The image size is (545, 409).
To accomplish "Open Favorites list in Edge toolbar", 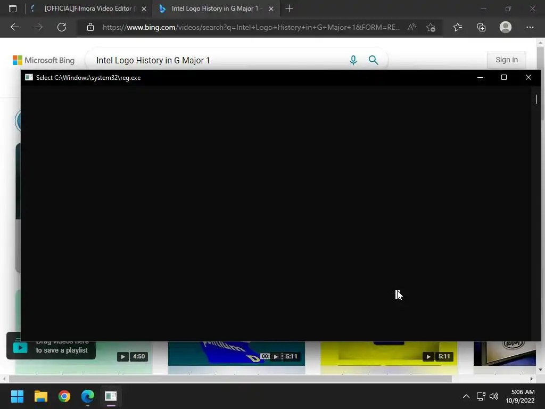I will (458, 27).
